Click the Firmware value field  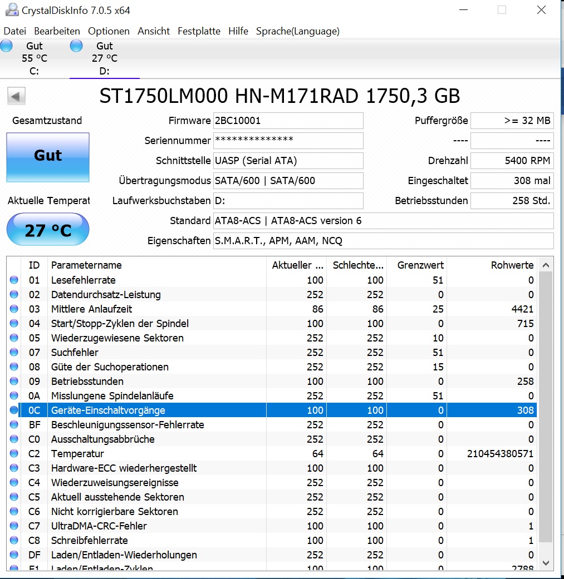[x=288, y=121]
